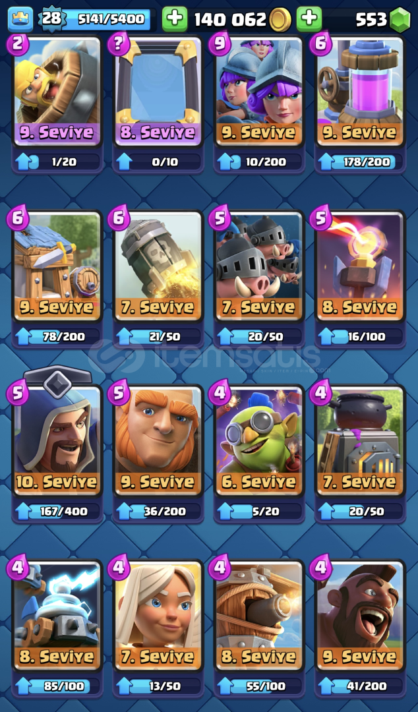The width and height of the screenshot is (418, 712).
Task: Tap the crown profile icon
Action: 20,20
